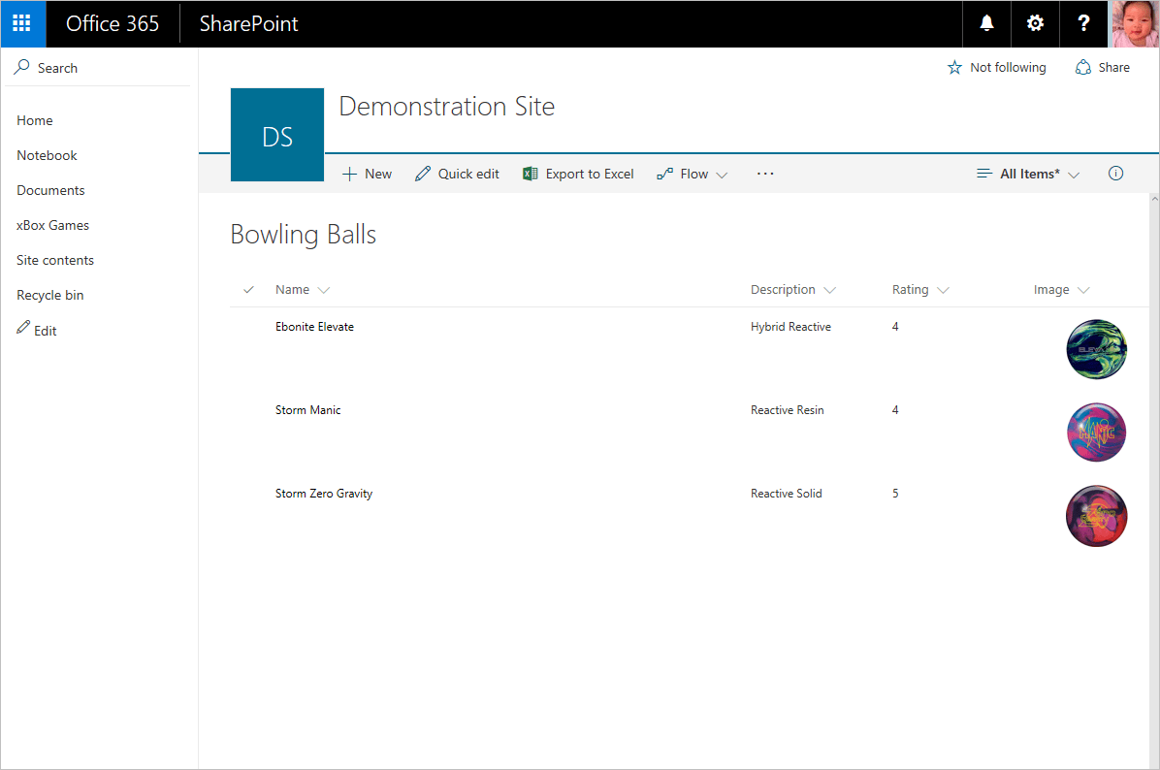The image size is (1160, 770).
Task: Go to the xBox Games page
Action: click(52, 224)
